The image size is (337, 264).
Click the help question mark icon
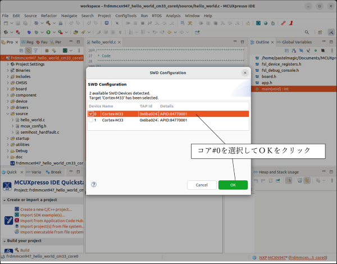(94, 184)
